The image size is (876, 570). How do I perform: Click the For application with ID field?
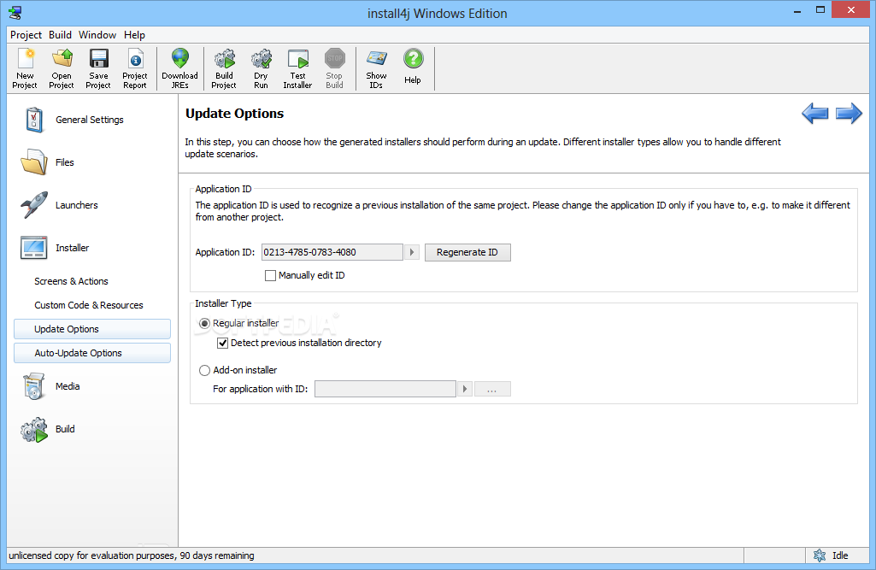385,389
